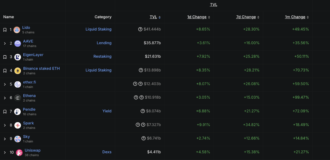
Task: Click the question mark beside Lido's TVL
Action: click(x=140, y=29)
